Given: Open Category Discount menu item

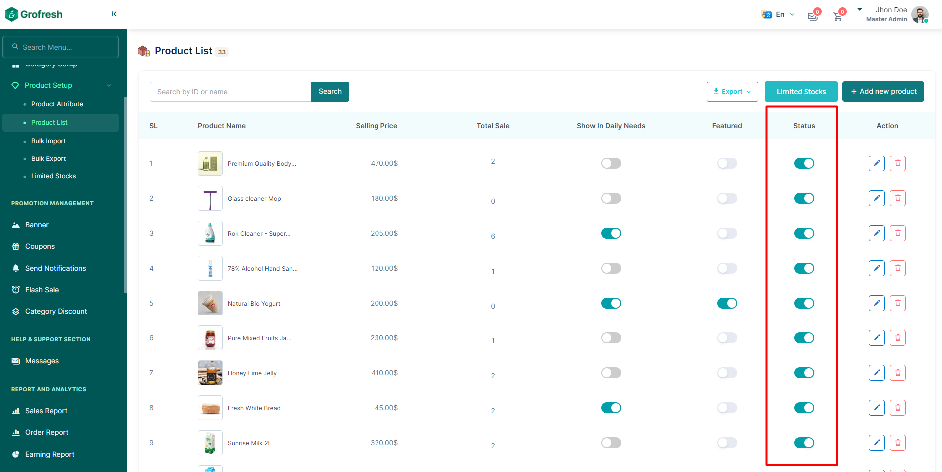Looking at the screenshot, I should click(56, 311).
